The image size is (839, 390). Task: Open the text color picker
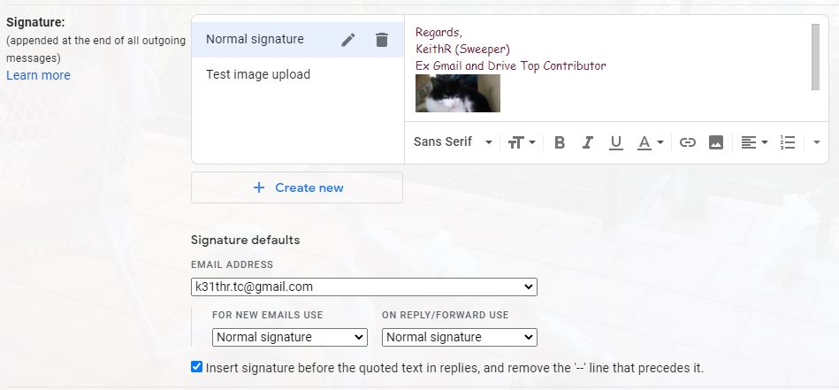click(x=650, y=142)
